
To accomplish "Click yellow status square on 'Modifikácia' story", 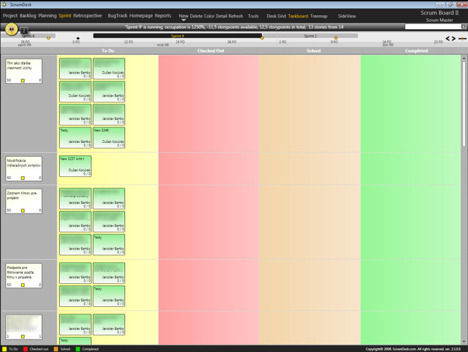I will (x=23, y=178).
